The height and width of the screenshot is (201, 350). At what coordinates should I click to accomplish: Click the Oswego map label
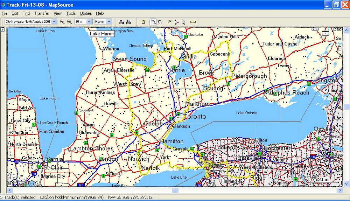click(x=324, y=129)
